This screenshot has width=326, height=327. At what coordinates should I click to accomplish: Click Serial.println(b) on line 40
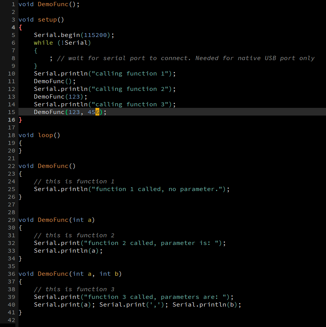click(207, 305)
